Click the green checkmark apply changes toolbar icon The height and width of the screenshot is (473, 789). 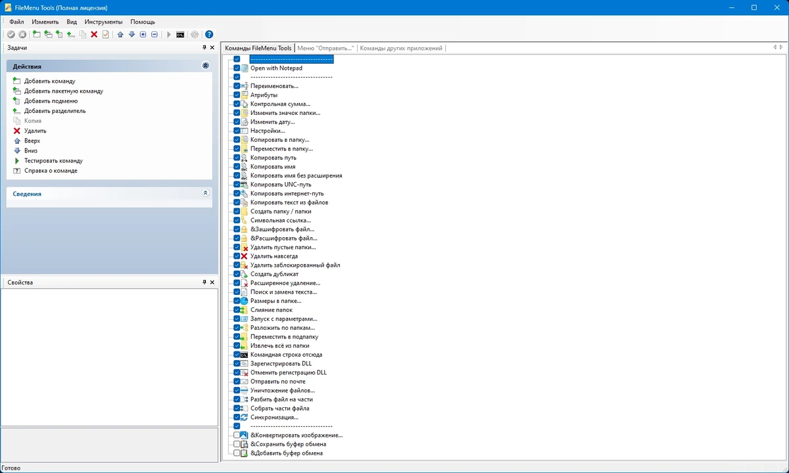pyautogui.click(x=11, y=34)
